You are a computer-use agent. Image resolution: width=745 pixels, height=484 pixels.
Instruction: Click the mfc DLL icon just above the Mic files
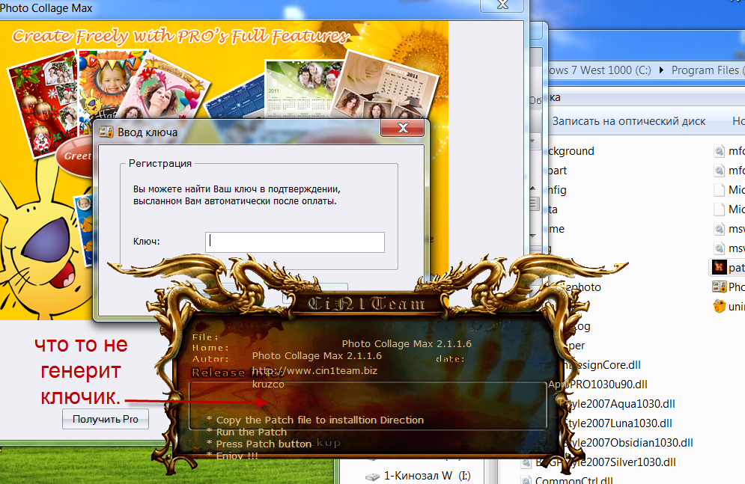point(720,171)
